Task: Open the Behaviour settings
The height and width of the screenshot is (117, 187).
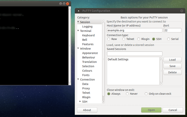Action: pyautogui.click(x=89, y=57)
